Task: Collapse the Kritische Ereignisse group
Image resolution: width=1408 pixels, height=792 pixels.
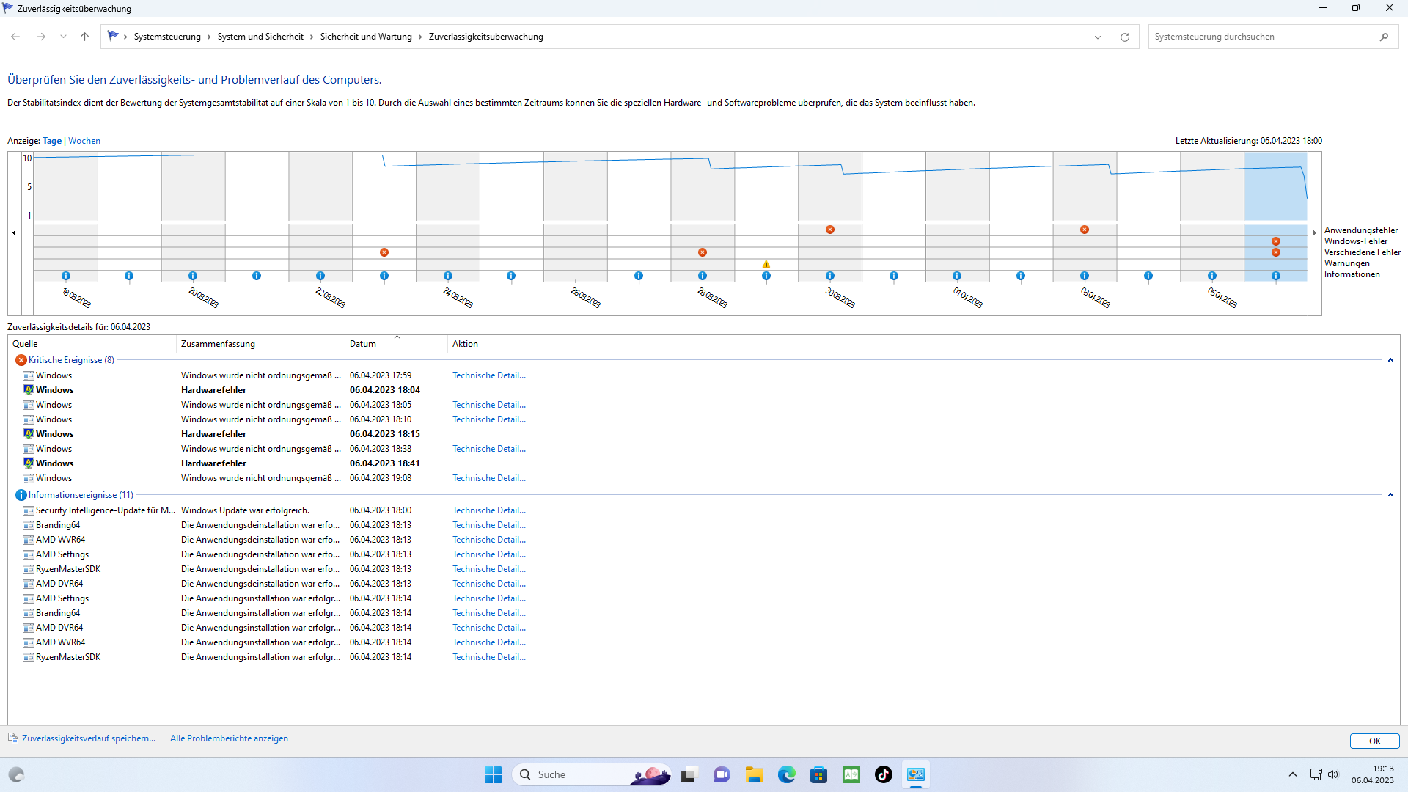Action: (x=1390, y=360)
